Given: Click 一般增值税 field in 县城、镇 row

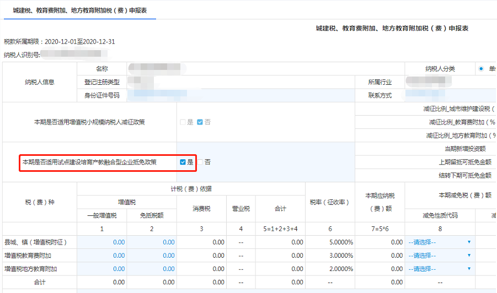Looking at the screenshot, I should pos(102,242).
